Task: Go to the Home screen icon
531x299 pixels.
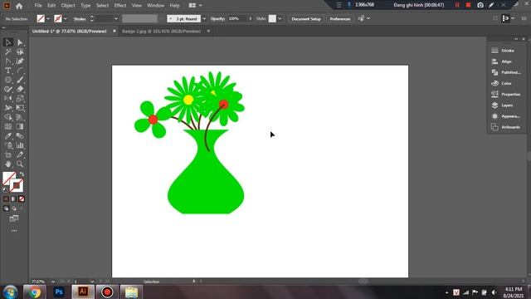Action: [x=19, y=6]
